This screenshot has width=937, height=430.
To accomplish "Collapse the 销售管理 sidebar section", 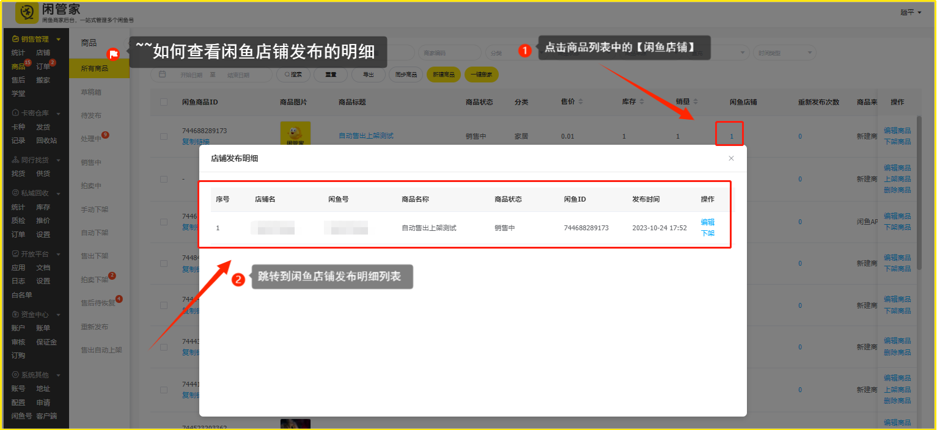I will pos(59,39).
